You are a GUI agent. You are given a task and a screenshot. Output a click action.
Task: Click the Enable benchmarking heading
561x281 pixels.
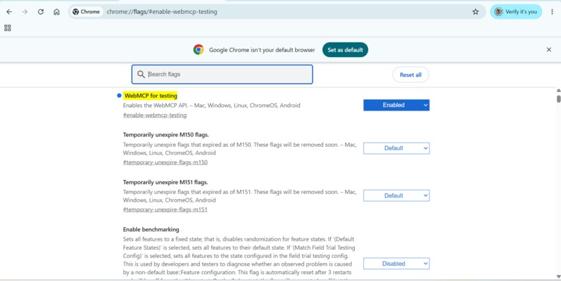coord(151,229)
